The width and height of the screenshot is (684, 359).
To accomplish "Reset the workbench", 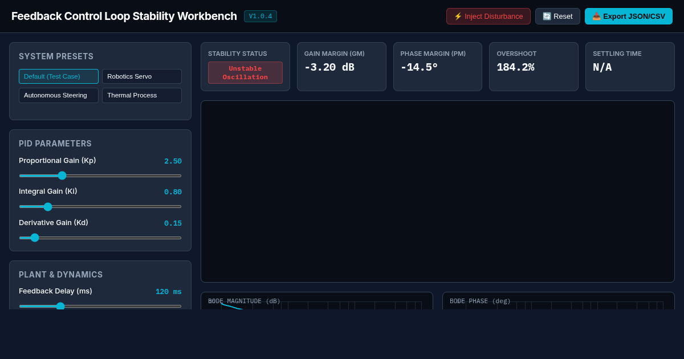I will pos(557,16).
